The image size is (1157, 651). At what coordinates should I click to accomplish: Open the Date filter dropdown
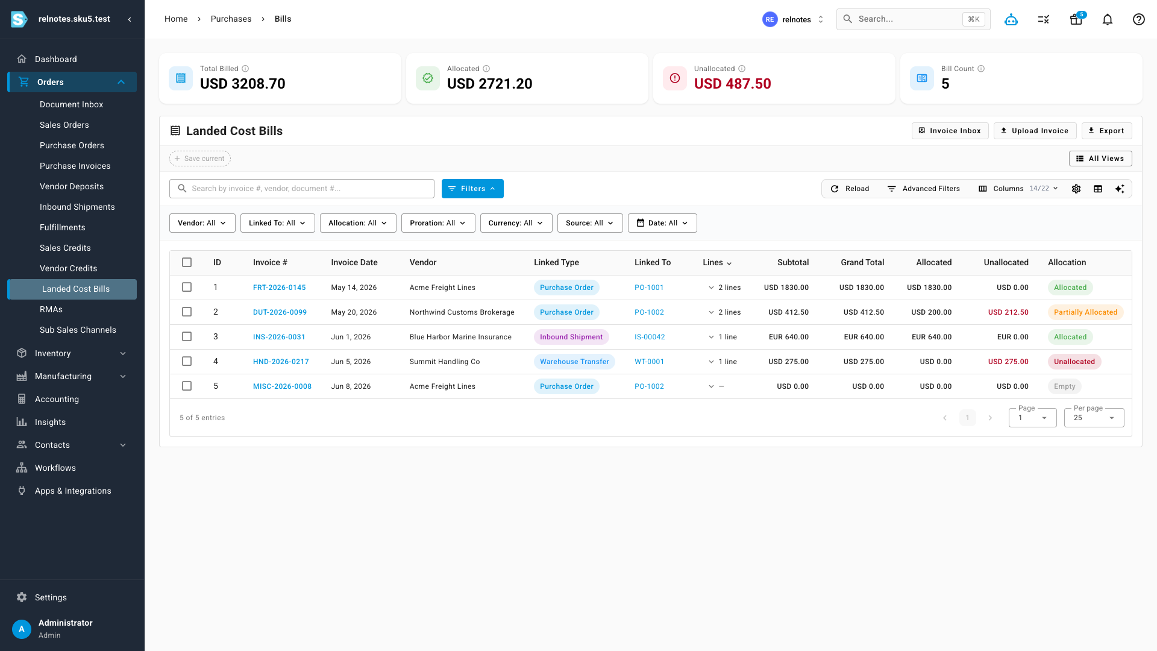point(662,223)
